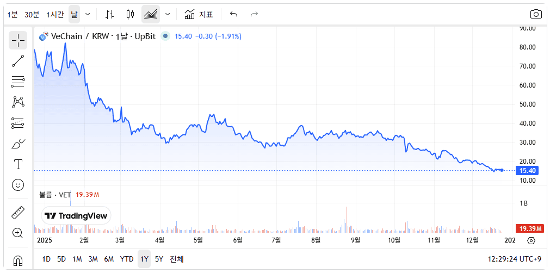Click the TradingView logo link
The width and height of the screenshot is (550, 273).
point(76,215)
